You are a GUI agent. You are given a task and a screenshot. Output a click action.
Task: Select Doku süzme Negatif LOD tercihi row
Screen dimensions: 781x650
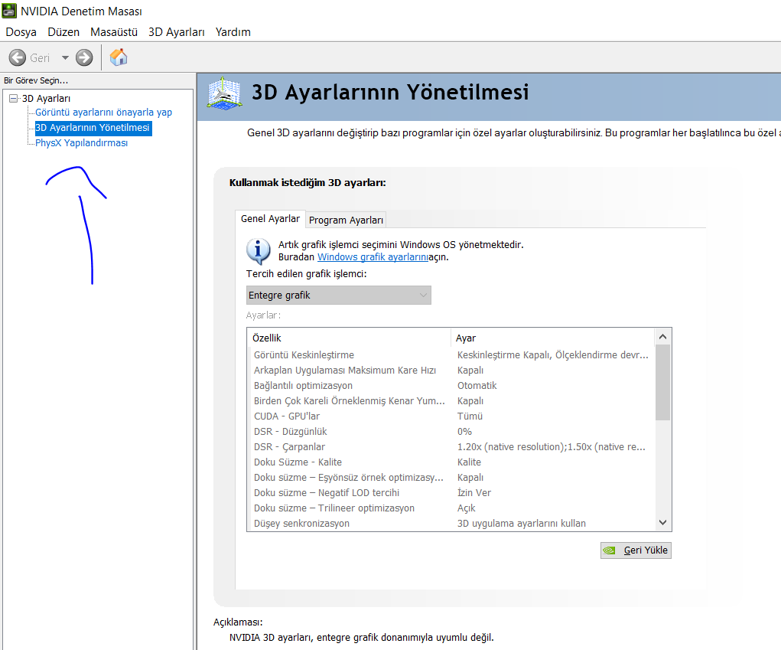(451, 493)
